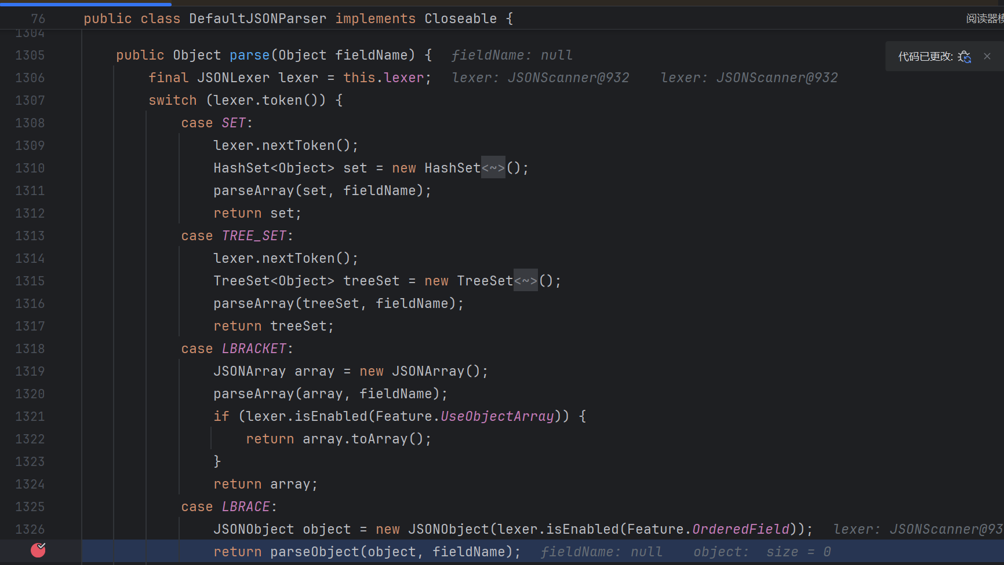Expand folded diamond after new HashSet
This screenshot has height=565, width=1004.
[493, 168]
